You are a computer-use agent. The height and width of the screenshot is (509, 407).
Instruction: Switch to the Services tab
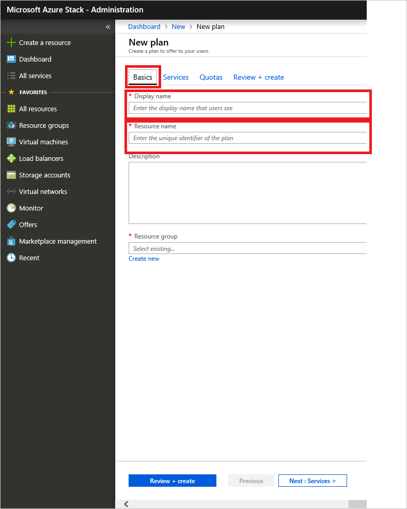click(176, 77)
